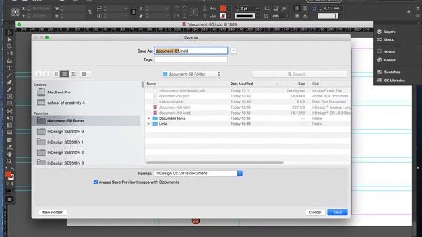
Task: Click the Tags input field
Action: click(x=191, y=59)
